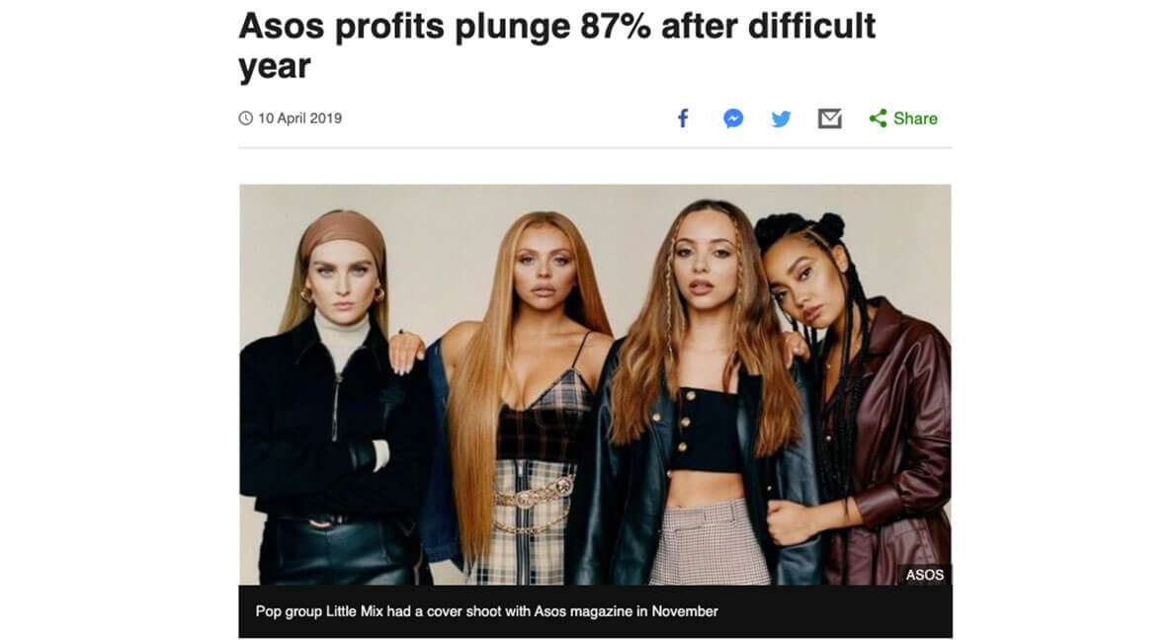
Task: Open the green Share text link
Action: [x=915, y=119]
